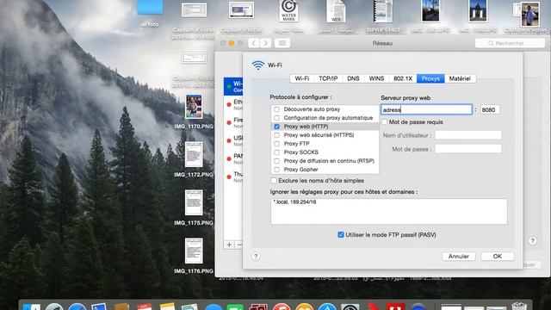Open the TCP/IP tab
The width and height of the screenshot is (551, 310).
point(328,78)
